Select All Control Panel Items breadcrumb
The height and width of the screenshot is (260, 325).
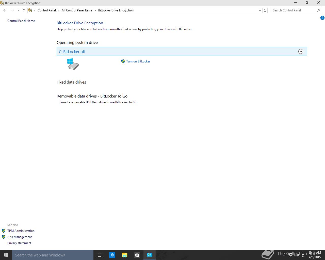(x=77, y=10)
